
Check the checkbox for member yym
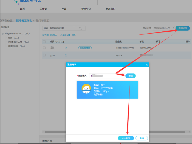point(44,55)
